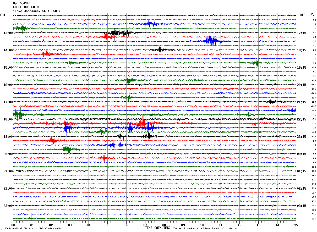The width and height of the screenshot is (317, 232).
Task: Click the 13:00 EDT time label
Action: pyautogui.click(x=8, y=33)
